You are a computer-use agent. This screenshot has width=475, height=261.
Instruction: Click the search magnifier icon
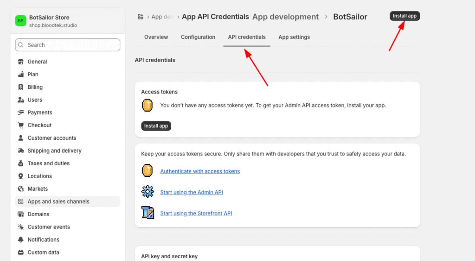click(20, 45)
